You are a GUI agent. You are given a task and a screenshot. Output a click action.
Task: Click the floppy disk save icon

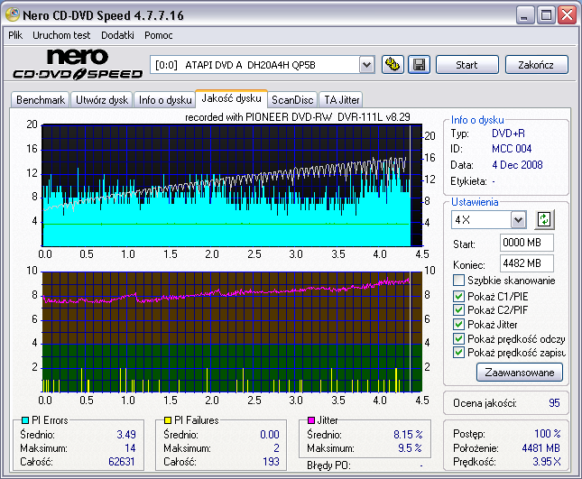tap(419, 65)
